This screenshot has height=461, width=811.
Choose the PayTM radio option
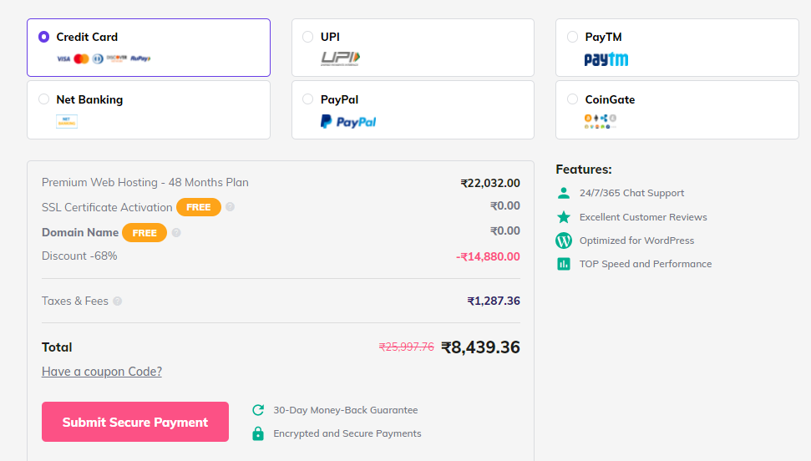point(572,37)
